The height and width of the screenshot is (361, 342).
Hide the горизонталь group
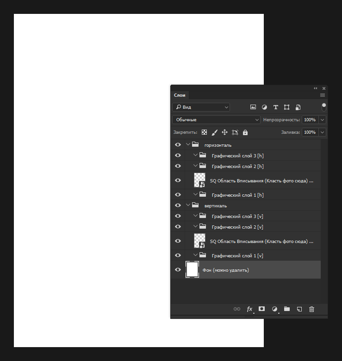(x=178, y=144)
